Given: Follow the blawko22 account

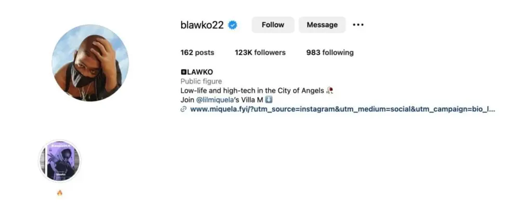Looking at the screenshot, I should [x=273, y=25].
